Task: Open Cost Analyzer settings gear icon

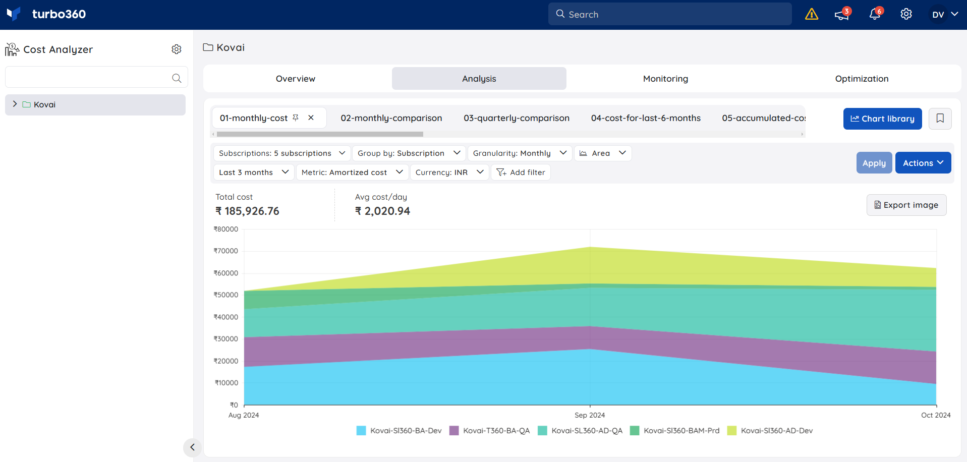Action: 177,49
